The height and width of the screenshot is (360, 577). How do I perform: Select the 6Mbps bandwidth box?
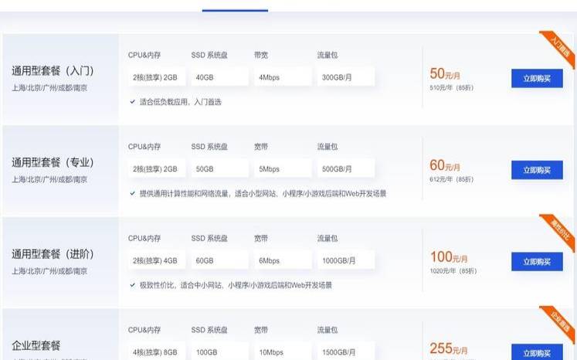[x=283, y=260]
